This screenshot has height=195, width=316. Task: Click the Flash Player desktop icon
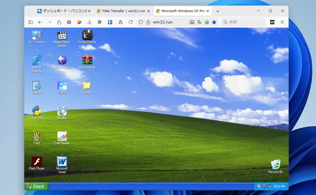point(37,162)
